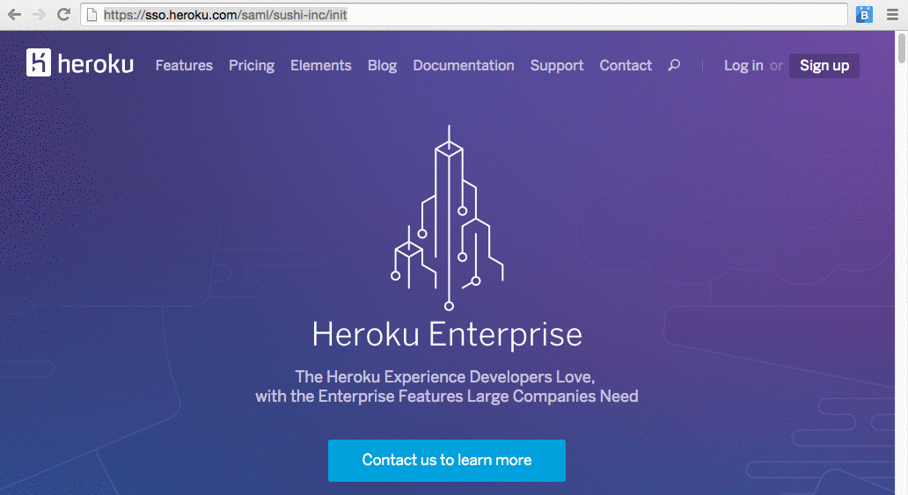Click the Contact nav link

tap(626, 65)
